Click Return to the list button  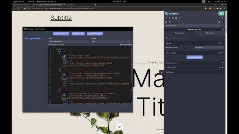point(61,33)
